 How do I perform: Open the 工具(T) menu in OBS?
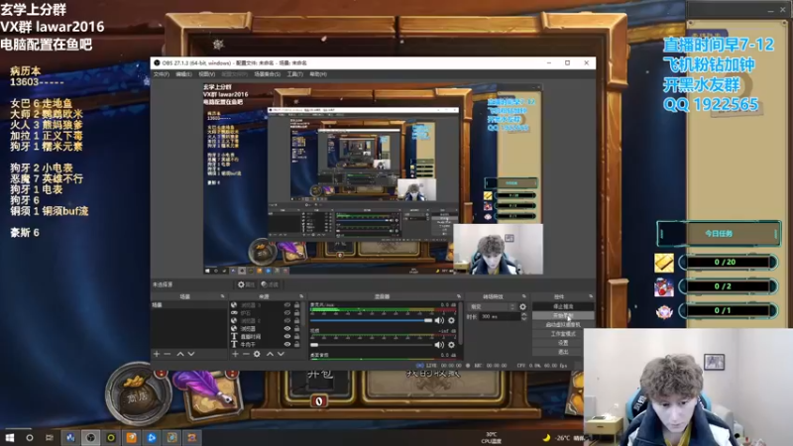tap(294, 74)
